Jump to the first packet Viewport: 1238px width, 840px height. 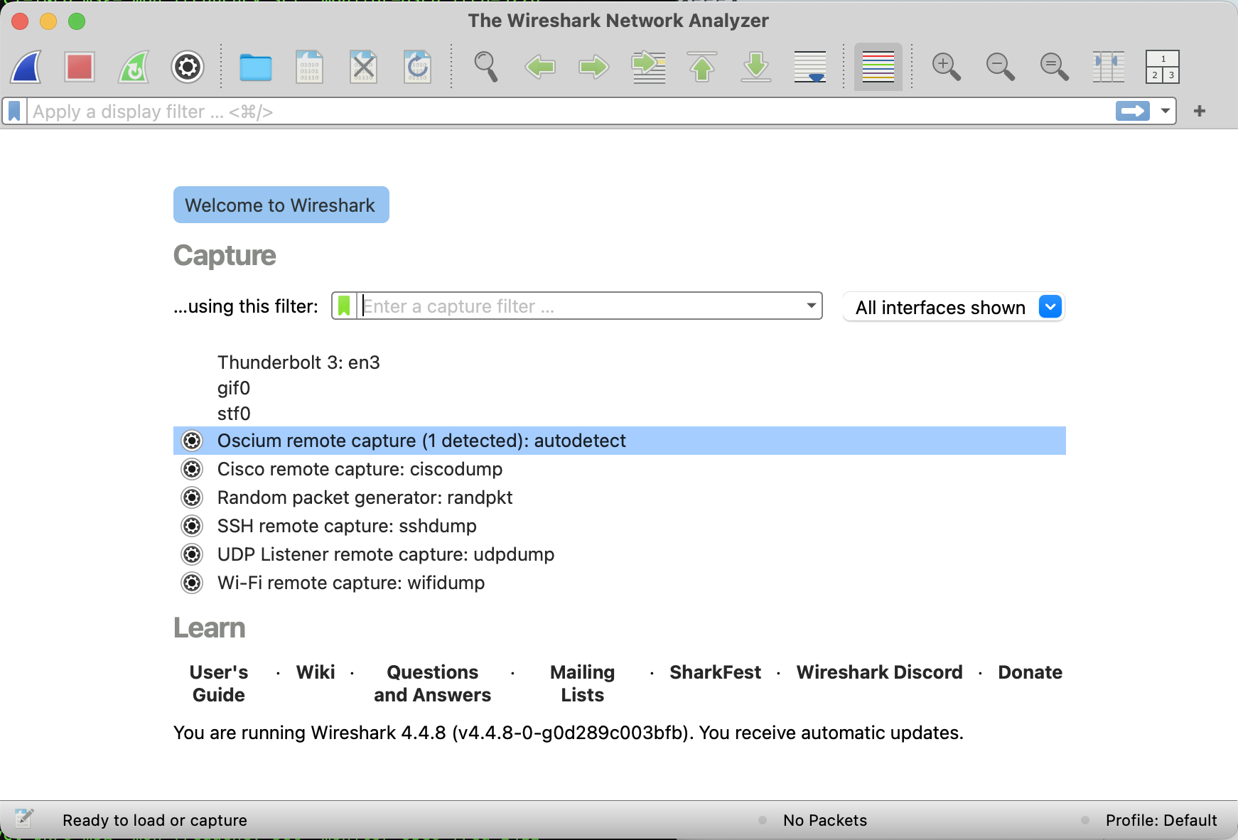[x=702, y=67]
